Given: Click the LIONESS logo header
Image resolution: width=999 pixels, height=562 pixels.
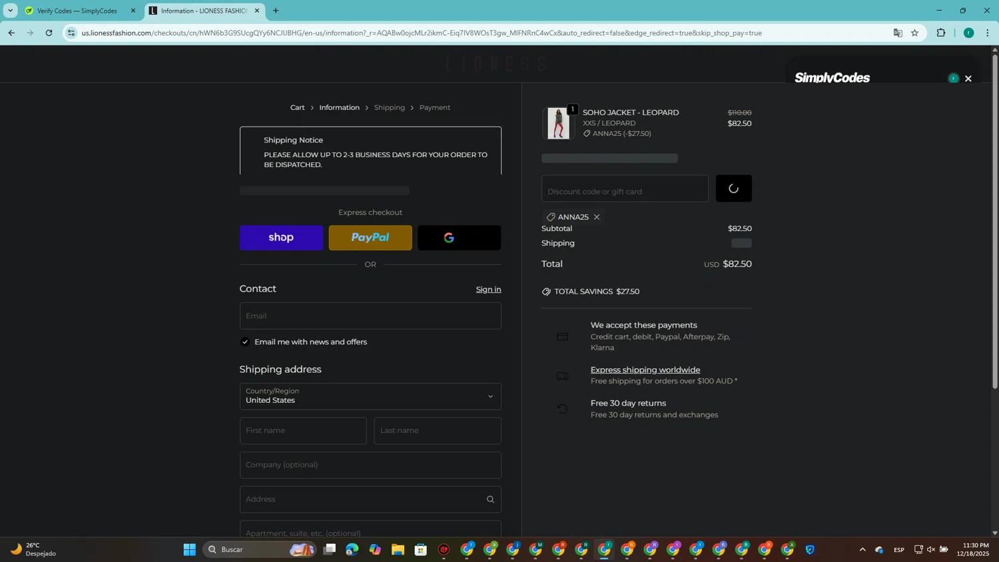Looking at the screenshot, I should pos(496,64).
